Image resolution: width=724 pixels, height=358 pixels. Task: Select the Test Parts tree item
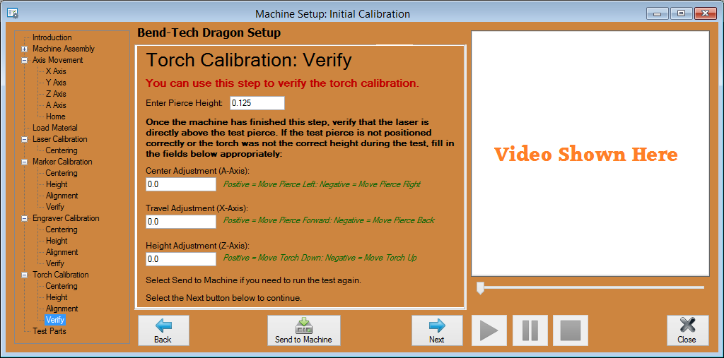[49, 331]
